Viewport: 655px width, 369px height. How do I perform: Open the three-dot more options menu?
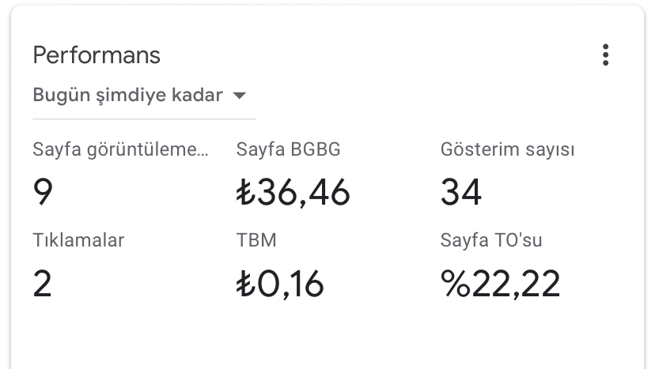tap(605, 55)
